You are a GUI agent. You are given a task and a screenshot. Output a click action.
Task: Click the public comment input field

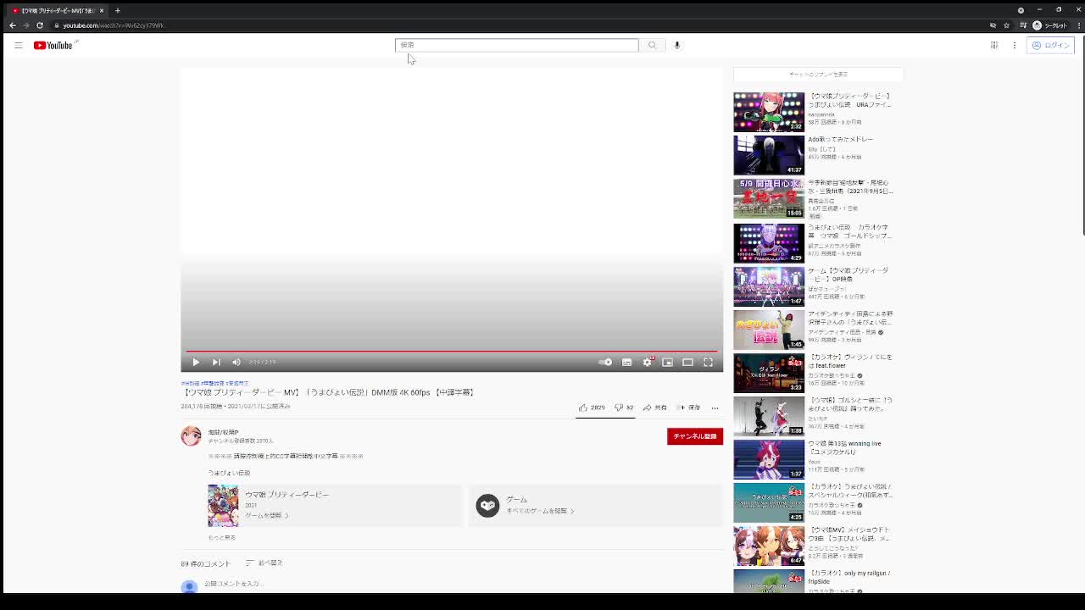[x=234, y=584]
